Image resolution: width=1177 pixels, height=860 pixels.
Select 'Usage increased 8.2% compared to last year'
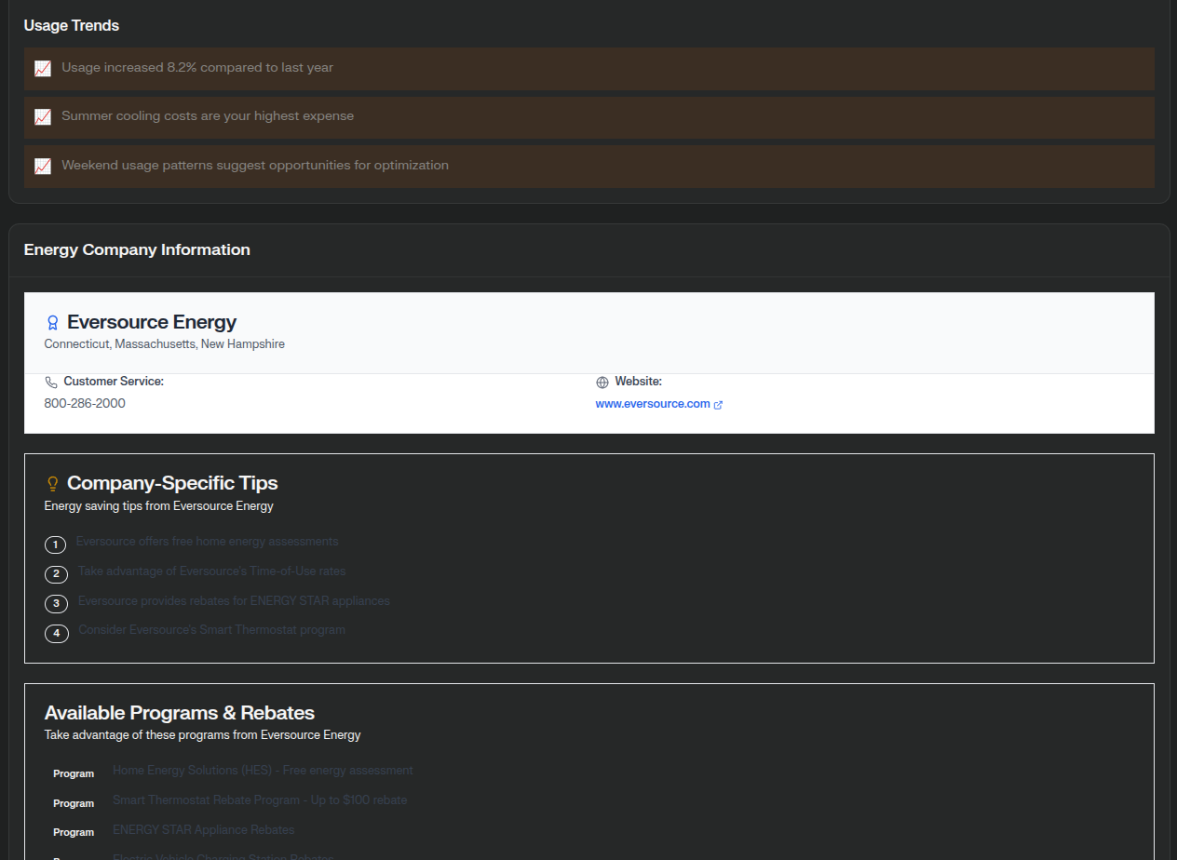click(197, 68)
